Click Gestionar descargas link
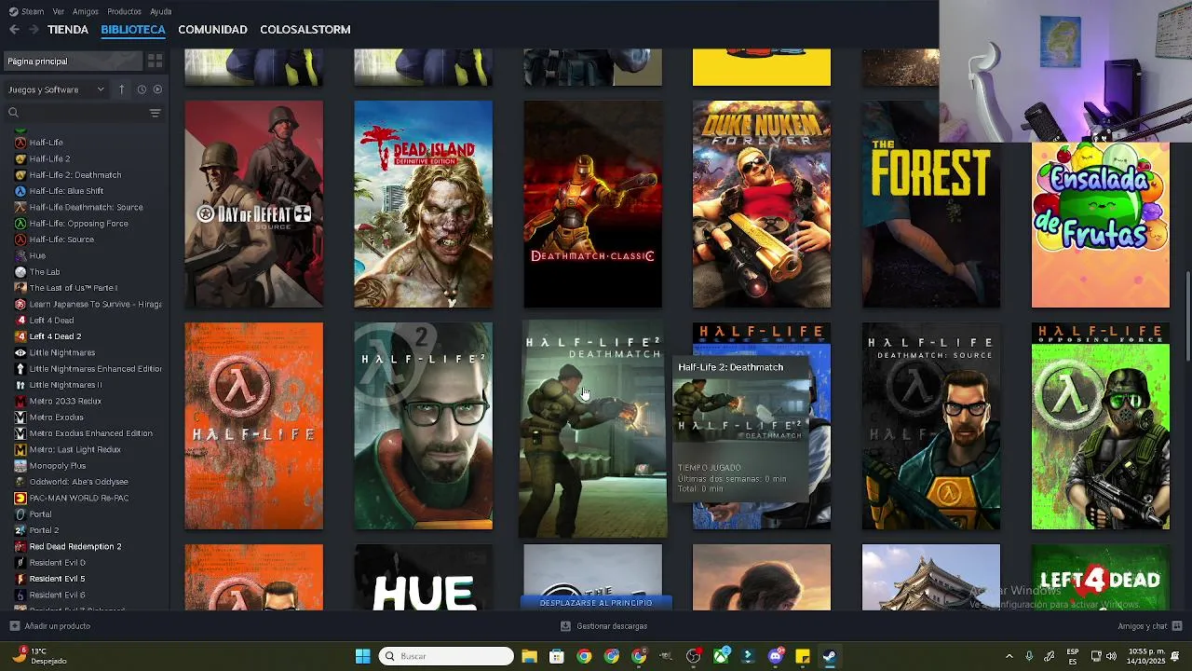Viewport: 1192px width, 671px height. point(612,626)
